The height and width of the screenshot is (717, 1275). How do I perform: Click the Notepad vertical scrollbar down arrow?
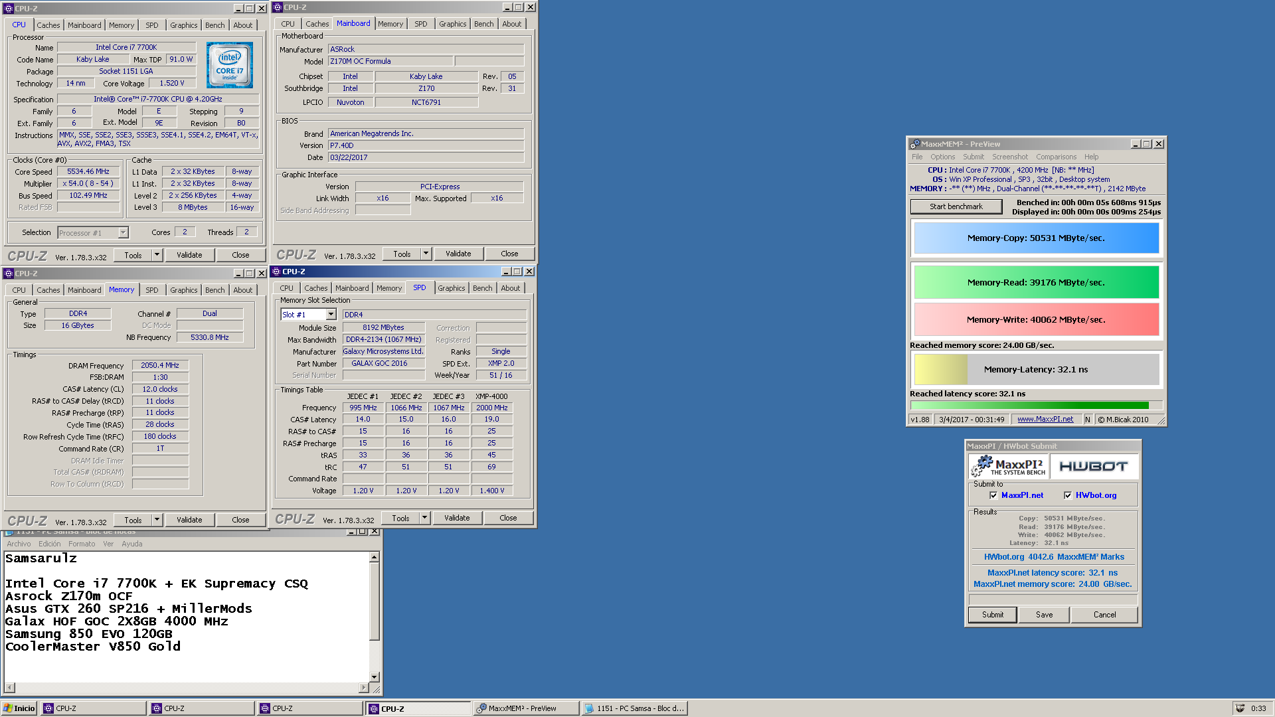tap(374, 677)
